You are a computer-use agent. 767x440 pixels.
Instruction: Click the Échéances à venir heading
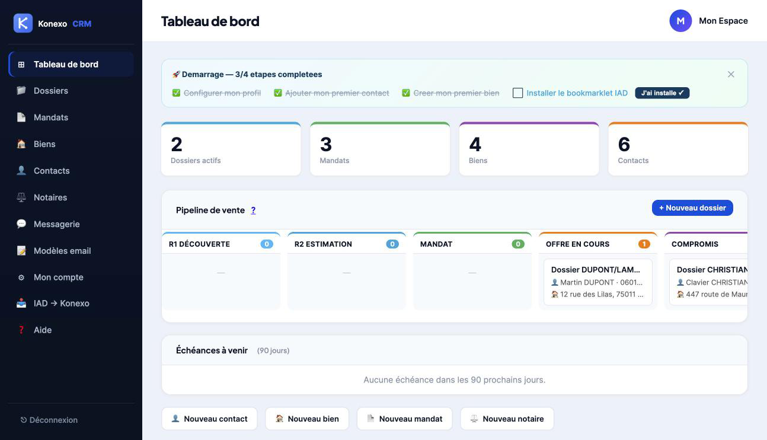point(212,350)
